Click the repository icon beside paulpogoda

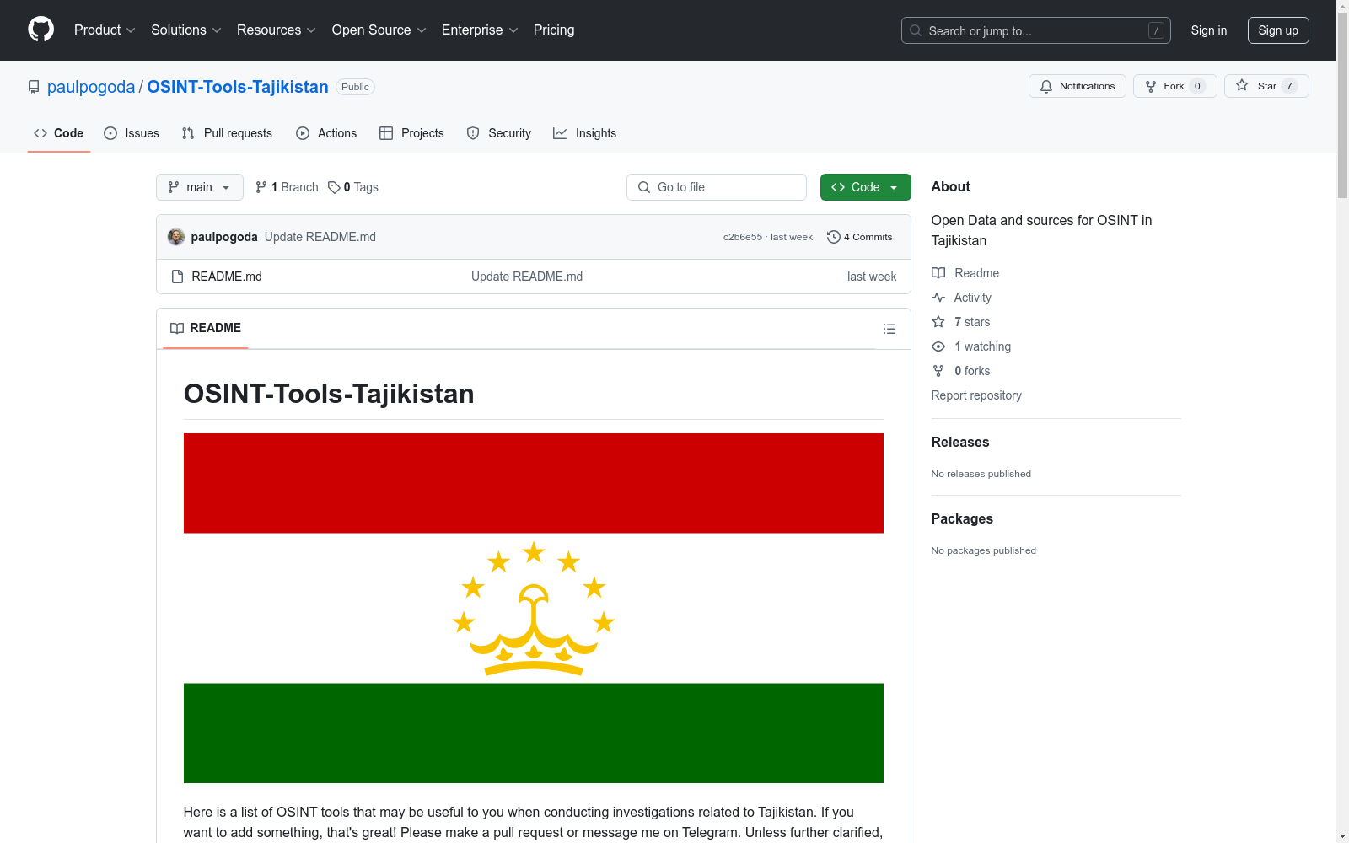[34, 87]
